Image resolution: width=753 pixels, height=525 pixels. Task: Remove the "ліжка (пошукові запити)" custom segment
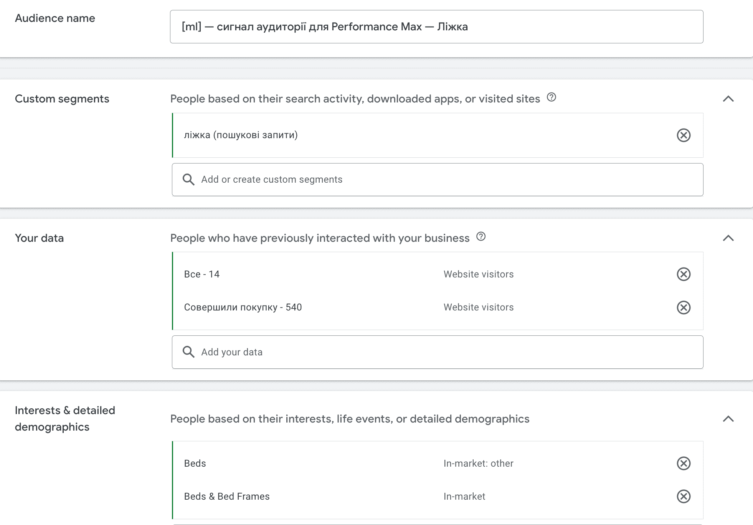pyautogui.click(x=684, y=135)
